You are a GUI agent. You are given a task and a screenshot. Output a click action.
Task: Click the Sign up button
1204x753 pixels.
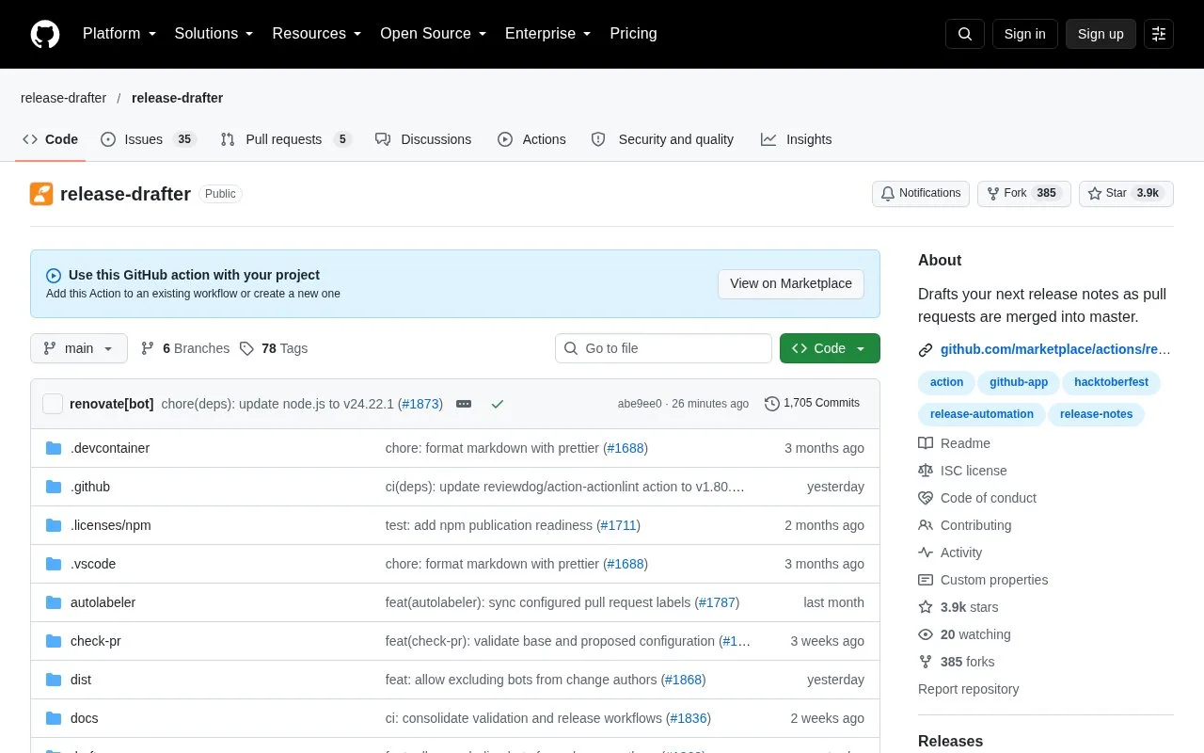tap(1101, 34)
